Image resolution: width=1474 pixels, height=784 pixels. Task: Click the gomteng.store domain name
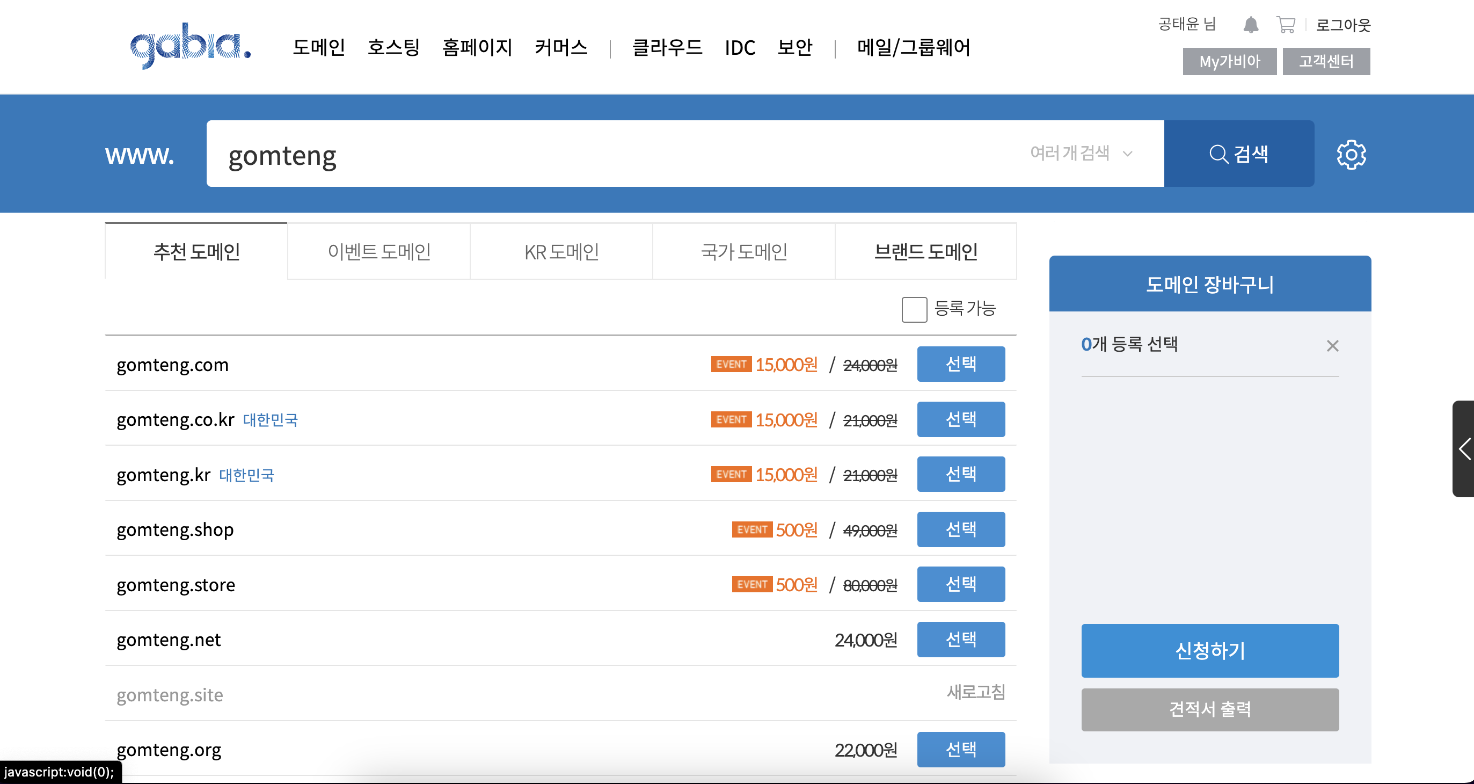click(x=176, y=585)
